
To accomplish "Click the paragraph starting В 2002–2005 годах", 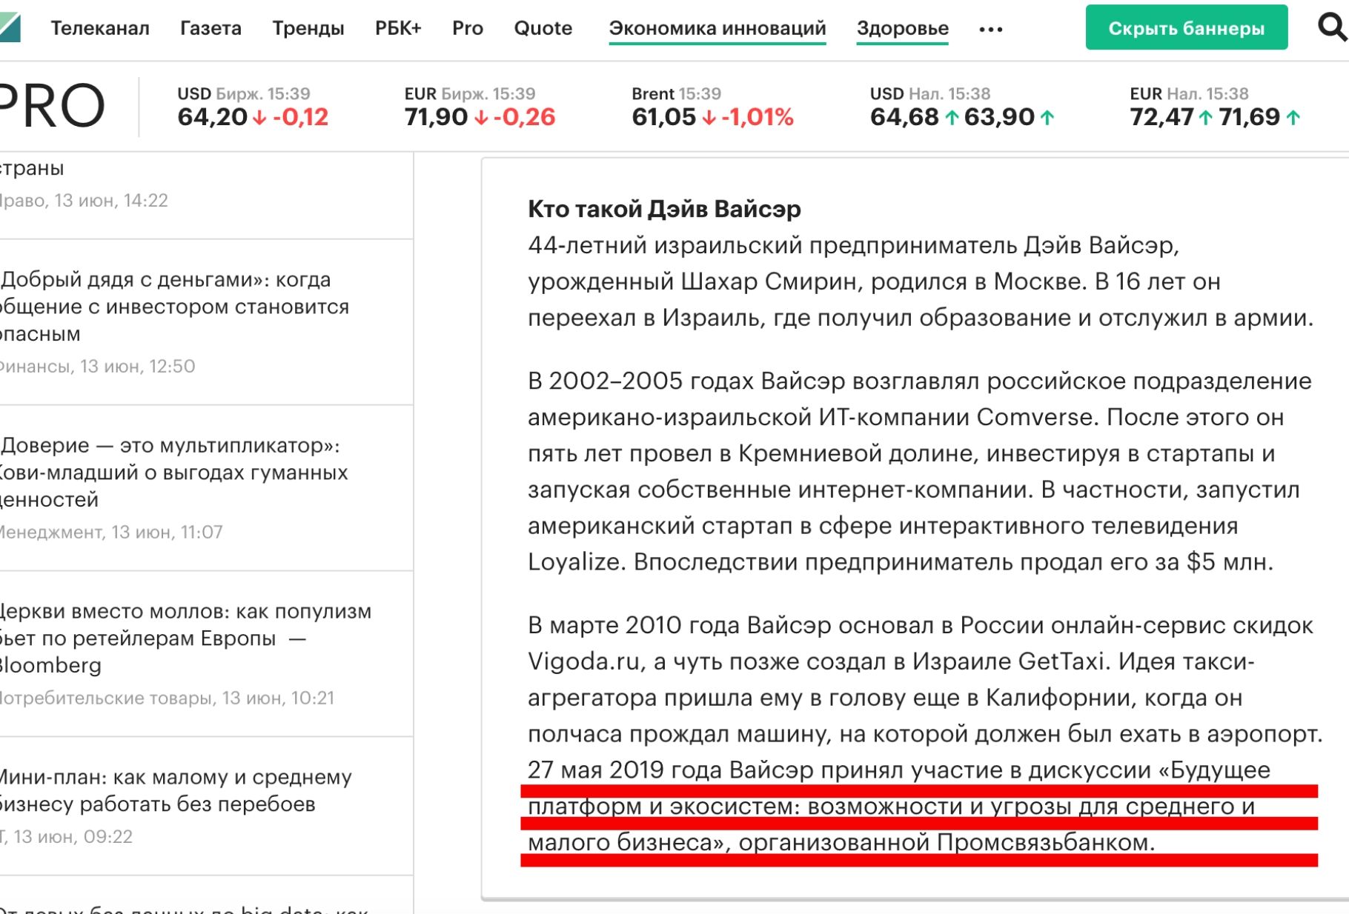I will tap(920, 471).
